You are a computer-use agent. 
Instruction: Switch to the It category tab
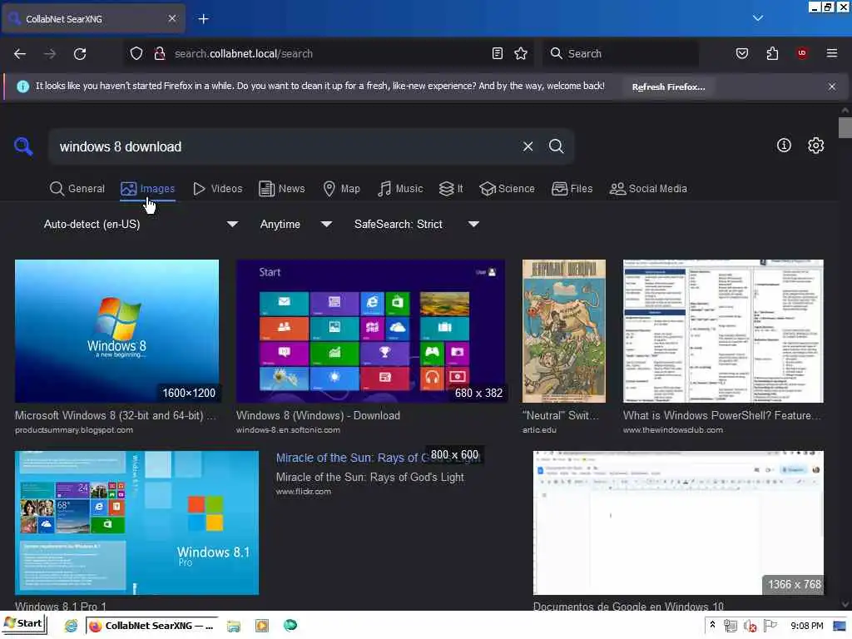(451, 189)
